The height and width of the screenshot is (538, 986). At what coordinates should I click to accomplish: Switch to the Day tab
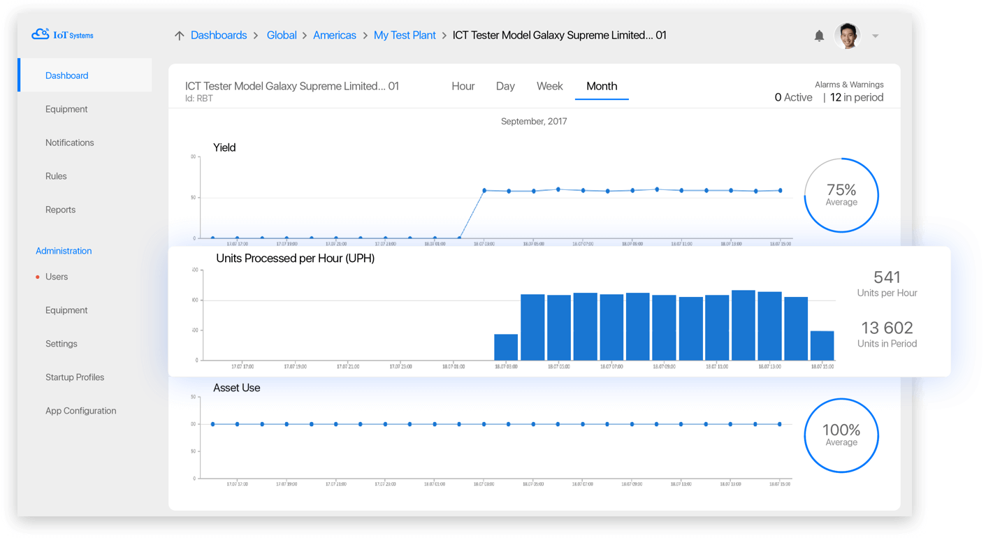(x=505, y=86)
